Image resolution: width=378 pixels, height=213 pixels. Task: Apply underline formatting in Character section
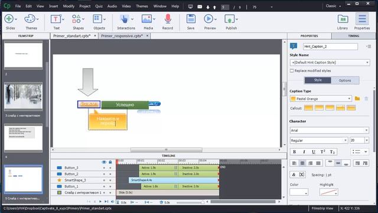[314, 152]
